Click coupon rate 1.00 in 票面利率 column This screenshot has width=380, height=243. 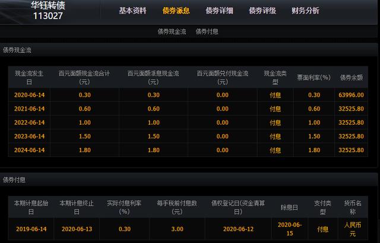pyautogui.click(x=314, y=122)
